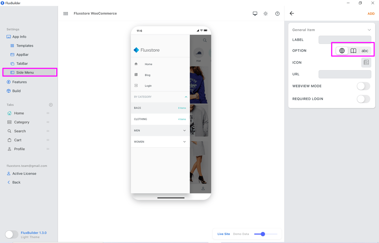Select the open book option
The height and width of the screenshot is (243, 379).
coord(353,51)
